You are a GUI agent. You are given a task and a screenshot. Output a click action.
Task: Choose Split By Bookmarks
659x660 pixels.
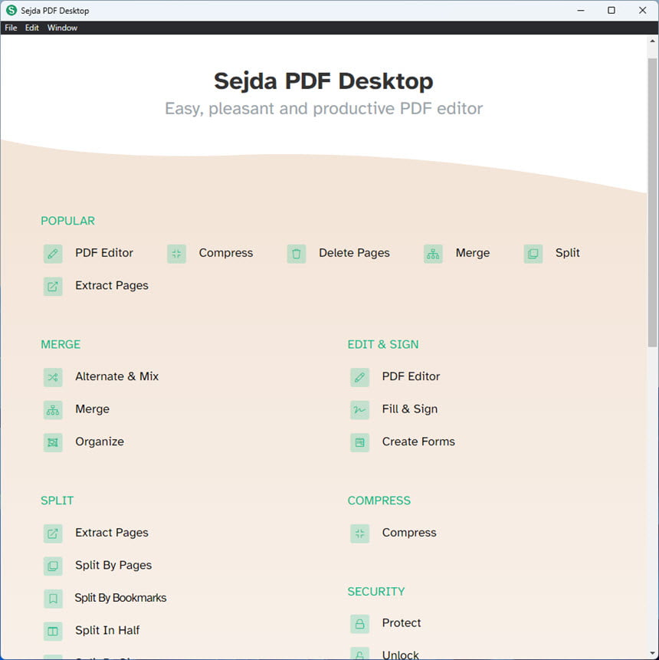pyautogui.click(x=120, y=598)
